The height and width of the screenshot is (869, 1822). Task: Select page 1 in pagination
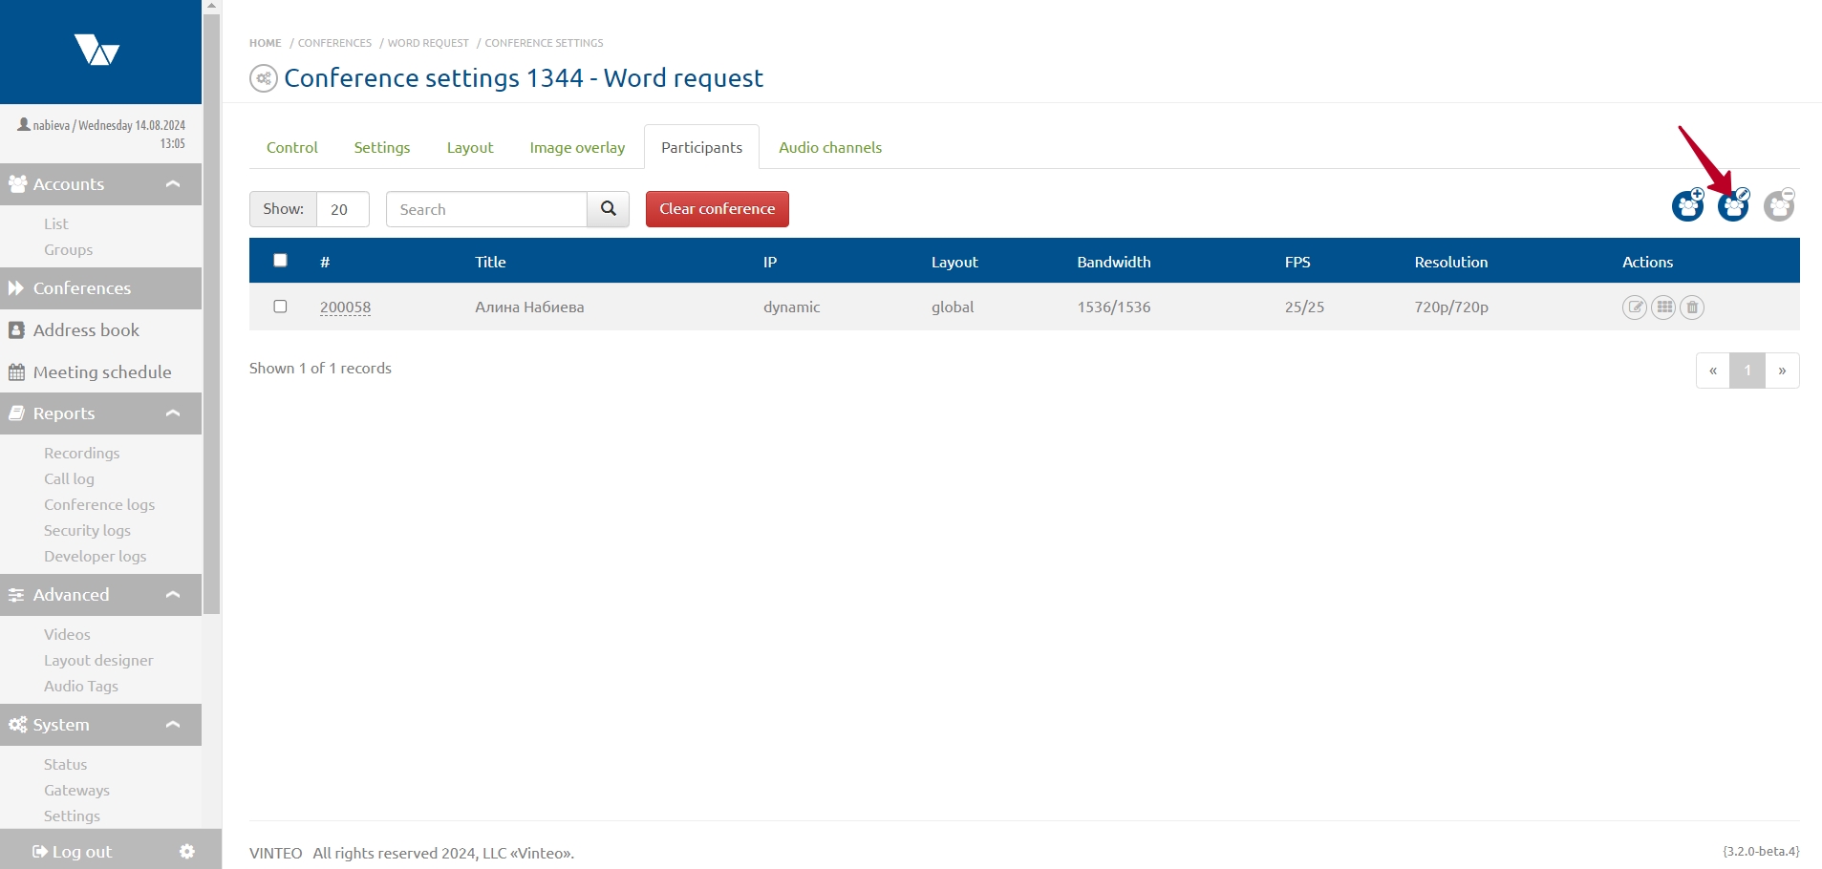[1747, 371]
